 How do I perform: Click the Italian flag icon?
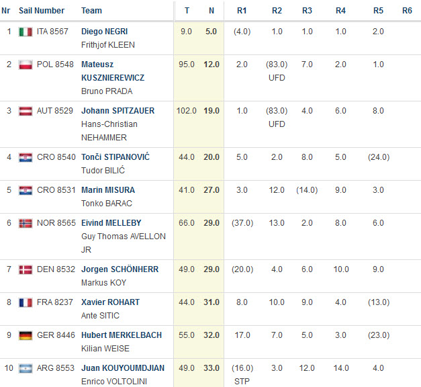coord(26,32)
